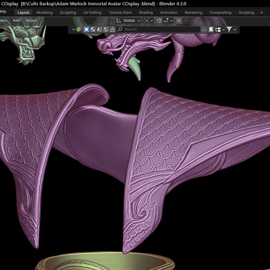Open the Object menu

[x=31, y=20]
